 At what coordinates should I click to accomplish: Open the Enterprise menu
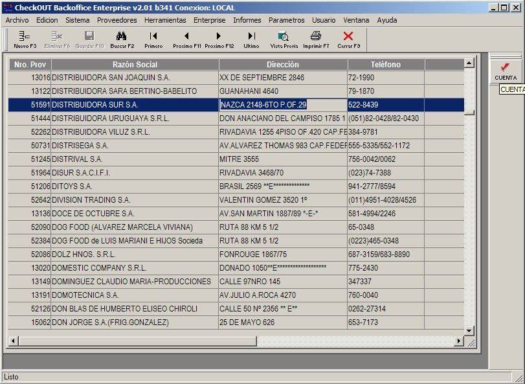click(x=209, y=20)
